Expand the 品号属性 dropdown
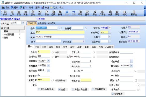Screen dimensions: 146x97 pos(49,61)
